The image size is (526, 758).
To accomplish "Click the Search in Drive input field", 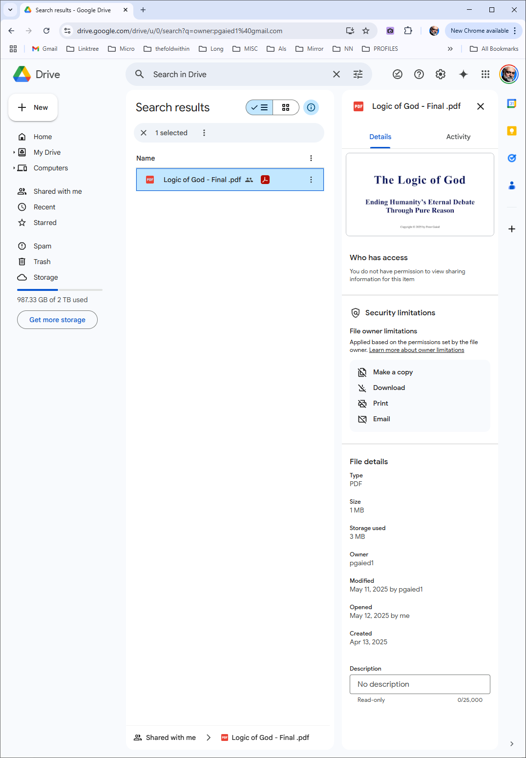I will pos(239,74).
